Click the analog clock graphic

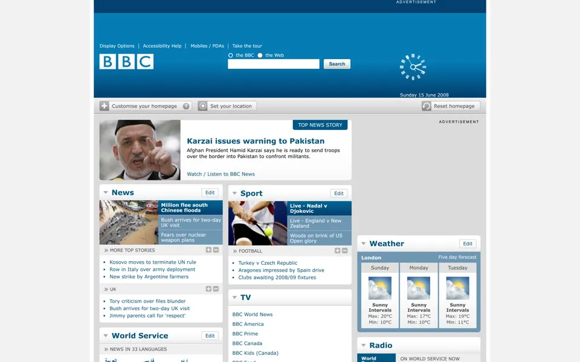pos(413,67)
